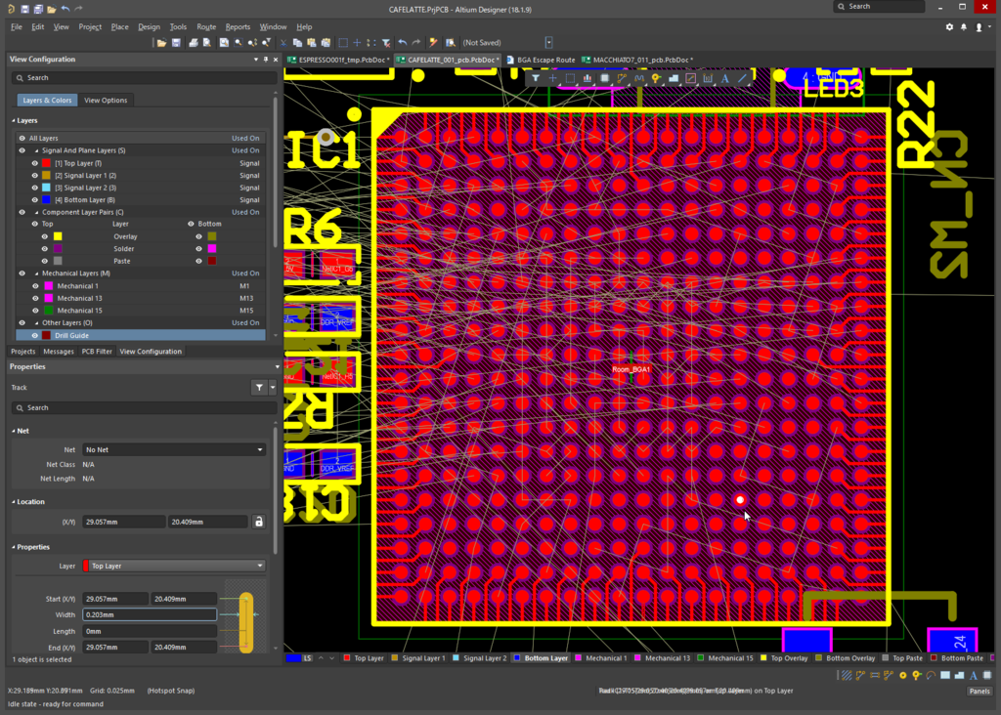Image resolution: width=1001 pixels, height=715 pixels.
Task: Toggle visibility of Mechanical 13 layer
Action: (35, 298)
